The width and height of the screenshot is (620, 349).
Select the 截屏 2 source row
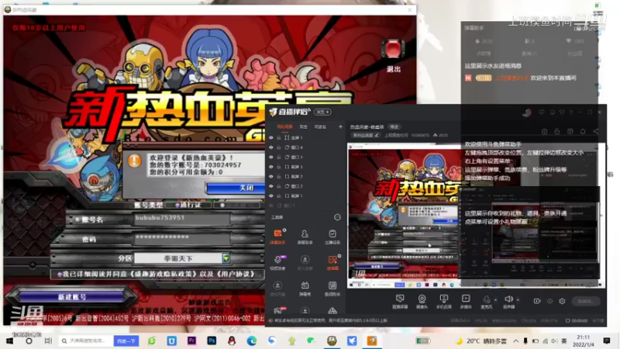tap(305, 177)
